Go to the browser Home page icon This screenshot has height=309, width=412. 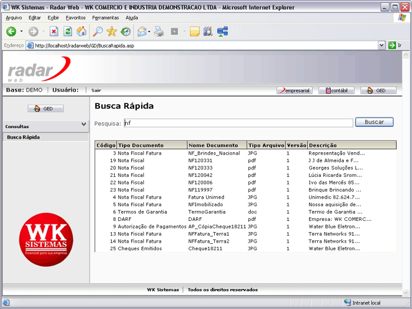pos(81,32)
